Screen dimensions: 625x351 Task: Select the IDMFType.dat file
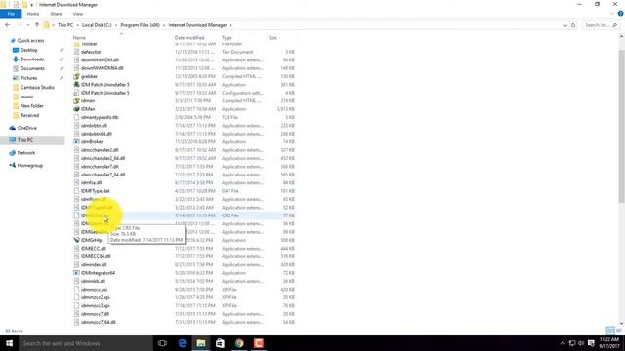pos(96,191)
